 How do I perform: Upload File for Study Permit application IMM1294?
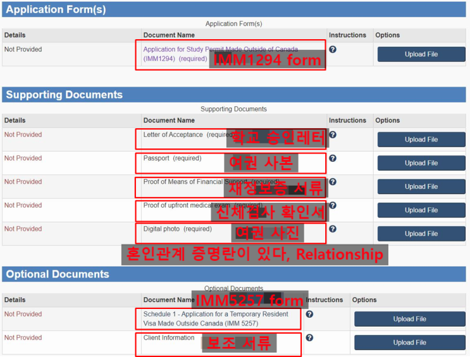(421, 54)
